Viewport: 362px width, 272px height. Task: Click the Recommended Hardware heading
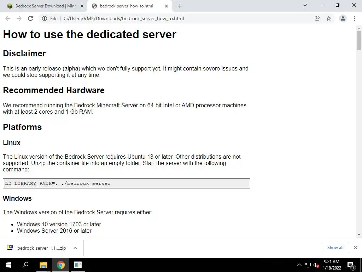point(54,90)
